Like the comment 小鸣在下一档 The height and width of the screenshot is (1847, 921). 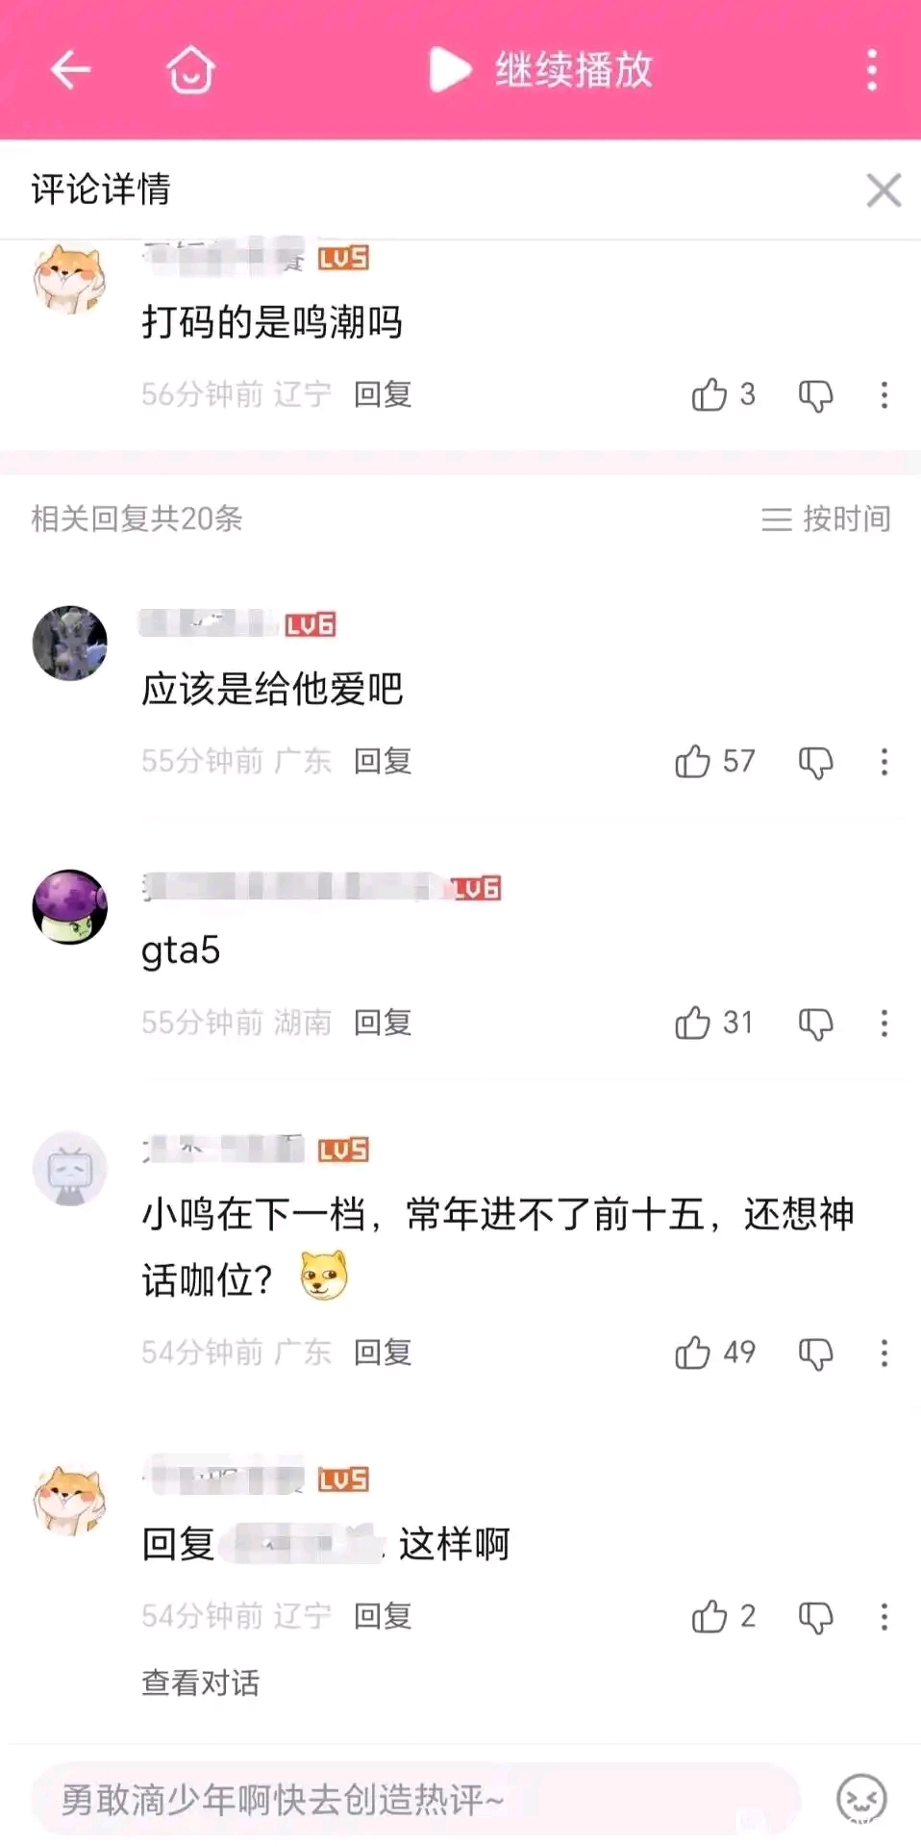[693, 1354]
